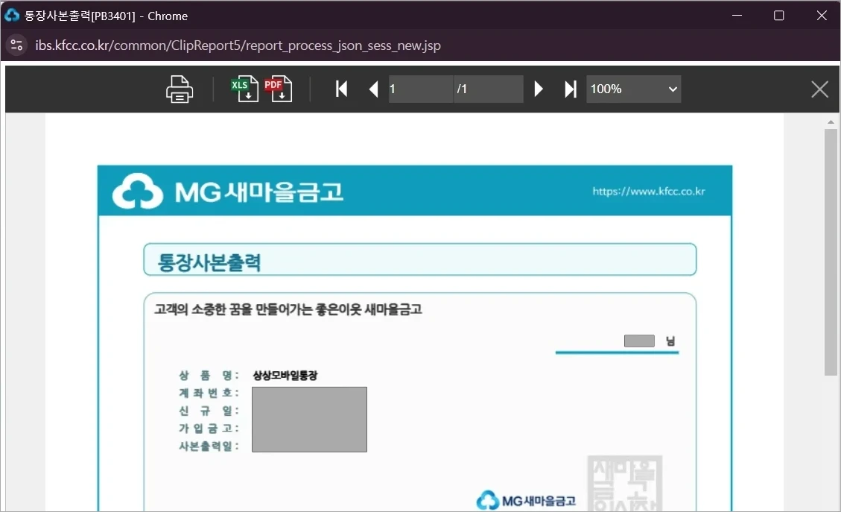This screenshot has height=512, width=841.
Task: Print the 통장사본출력 report
Action: [x=179, y=89]
